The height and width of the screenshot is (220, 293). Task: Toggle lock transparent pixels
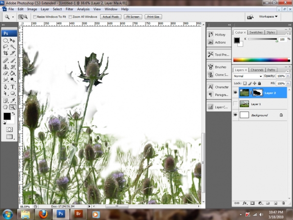click(245, 84)
